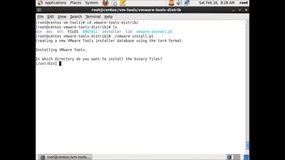Open the Search menu in terminal
The image size is (285, 160).
[76, 17]
